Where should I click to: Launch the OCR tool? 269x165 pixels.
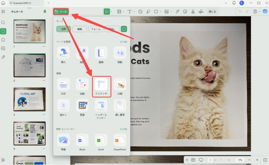click(63, 86)
